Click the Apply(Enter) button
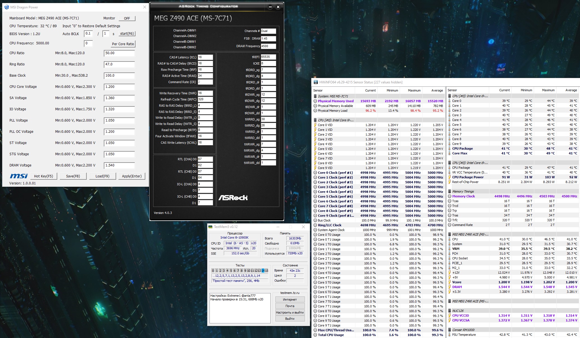580x338 pixels. coord(132,176)
